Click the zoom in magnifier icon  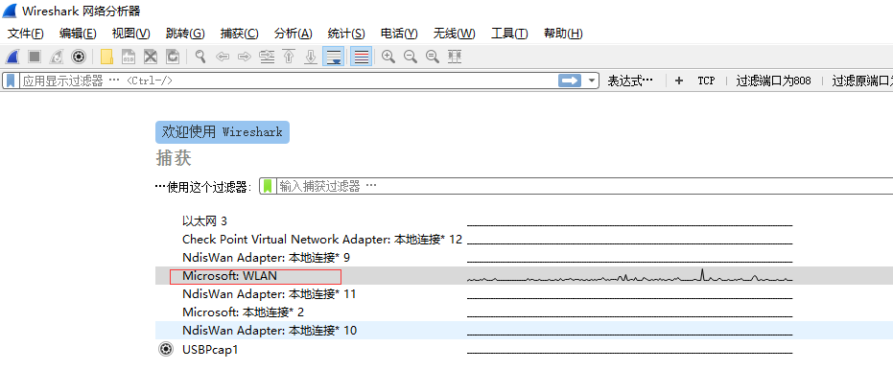click(x=388, y=57)
